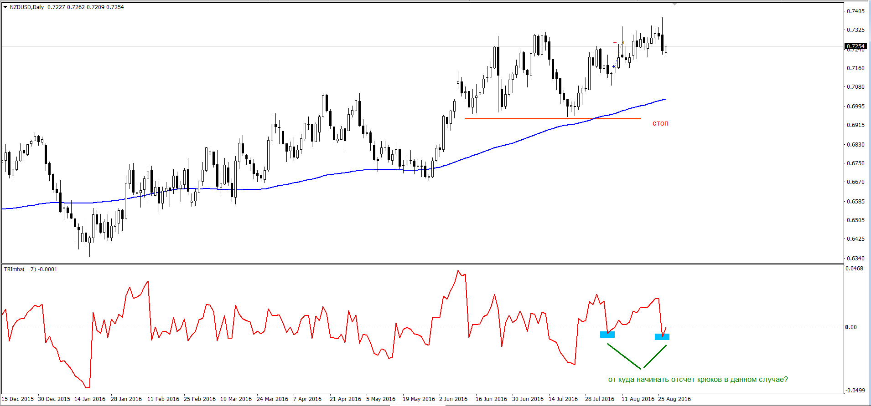Click the 25 Aug 2016 date label
The image size is (871, 406).
coord(674,399)
